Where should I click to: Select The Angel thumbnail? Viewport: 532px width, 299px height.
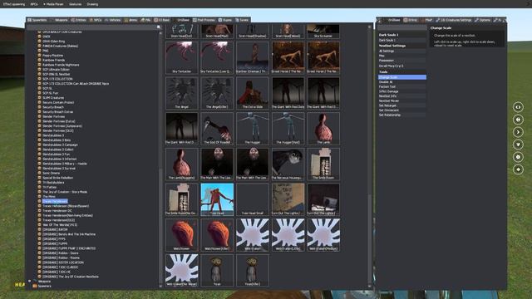point(182,93)
